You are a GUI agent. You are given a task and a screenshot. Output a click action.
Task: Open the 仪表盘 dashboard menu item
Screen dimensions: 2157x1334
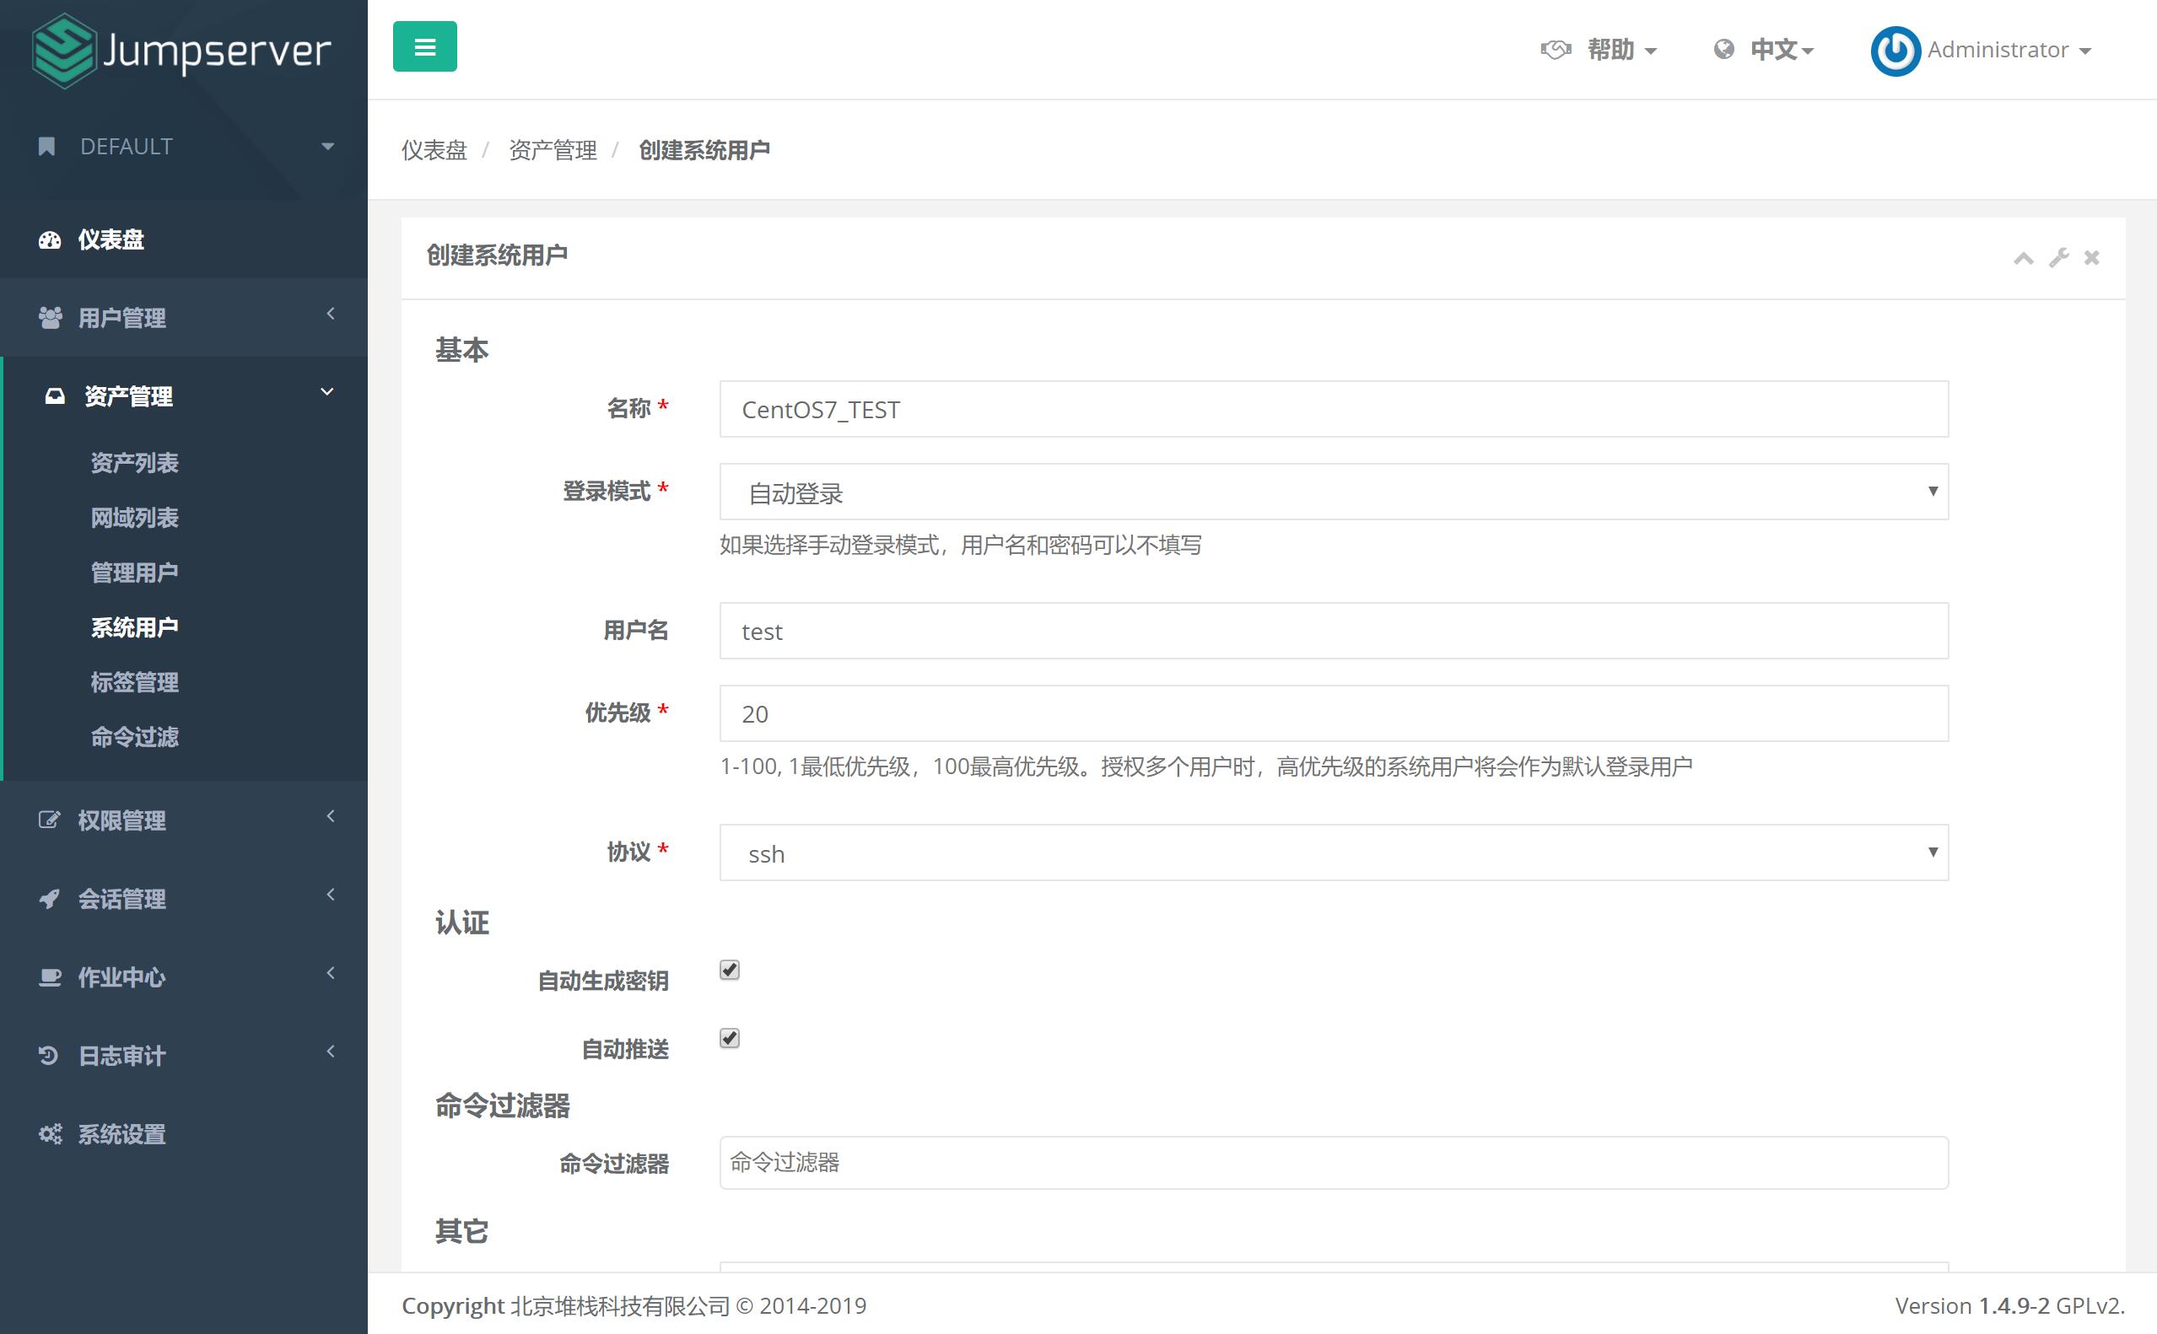(184, 239)
